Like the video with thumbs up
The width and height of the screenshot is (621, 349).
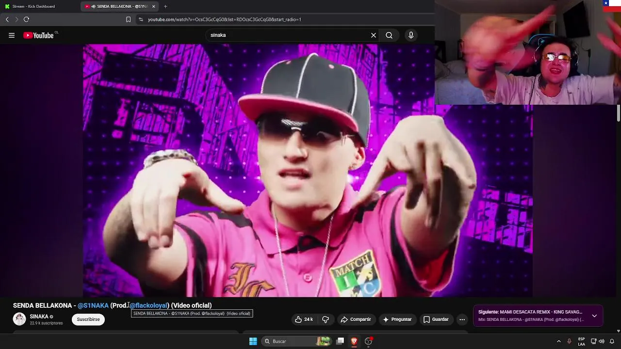304,319
